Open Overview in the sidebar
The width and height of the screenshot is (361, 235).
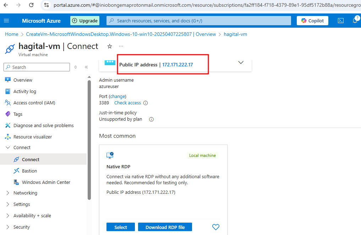pyautogui.click(x=23, y=80)
